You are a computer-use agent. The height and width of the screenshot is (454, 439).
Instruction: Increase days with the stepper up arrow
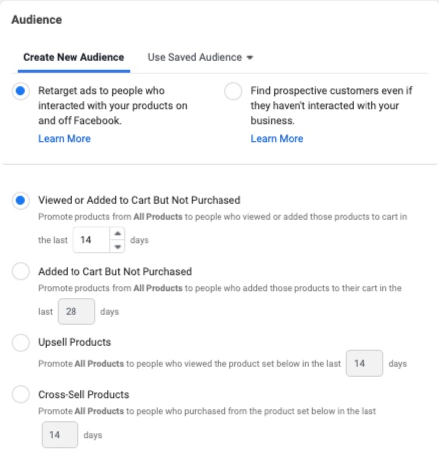(x=117, y=234)
